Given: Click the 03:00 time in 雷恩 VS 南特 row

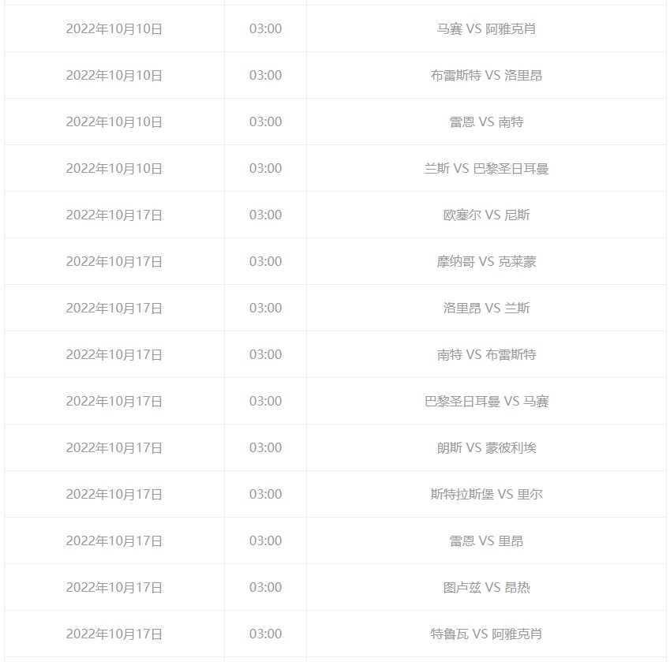Looking at the screenshot, I should pyautogui.click(x=265, y=122).
